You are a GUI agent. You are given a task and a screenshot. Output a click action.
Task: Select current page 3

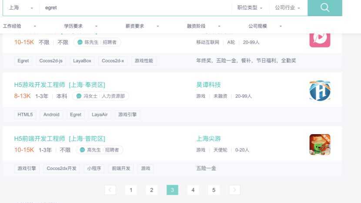pyautogui.click(x=172, y=190)
